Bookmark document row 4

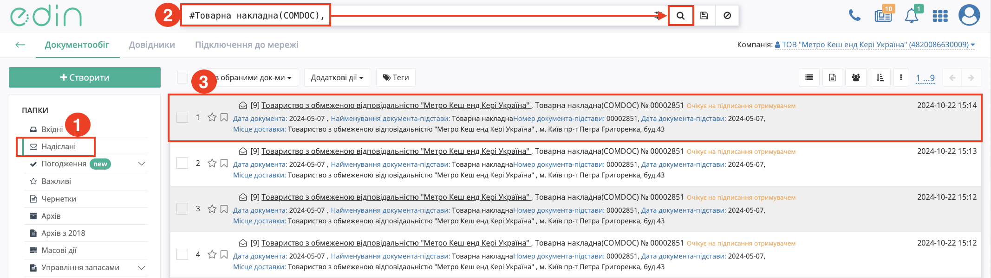click(x=224, y=255)
